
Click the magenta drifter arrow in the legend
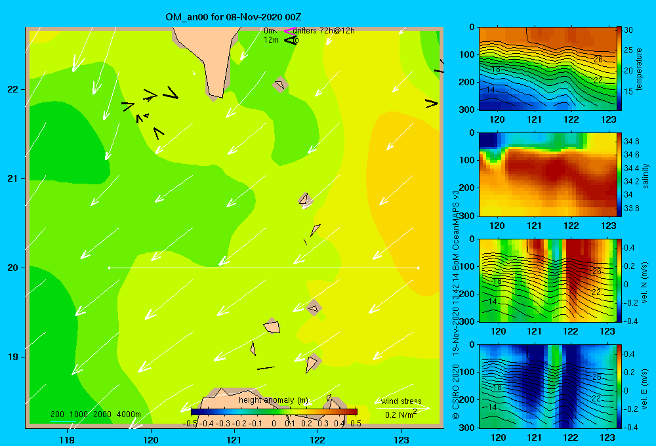coord(289,31)
